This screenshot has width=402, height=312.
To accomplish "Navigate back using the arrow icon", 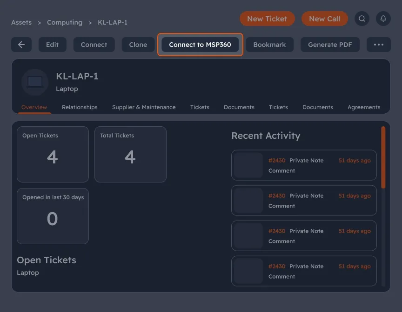I will coord(22,45).
